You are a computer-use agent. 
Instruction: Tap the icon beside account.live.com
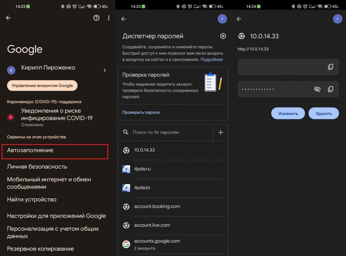126,225
